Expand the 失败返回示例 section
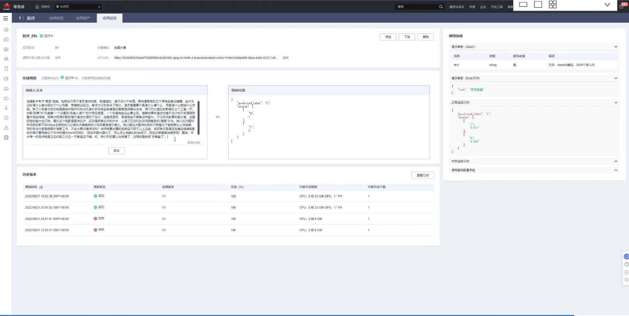629x316 pixels. click(616, 161)
